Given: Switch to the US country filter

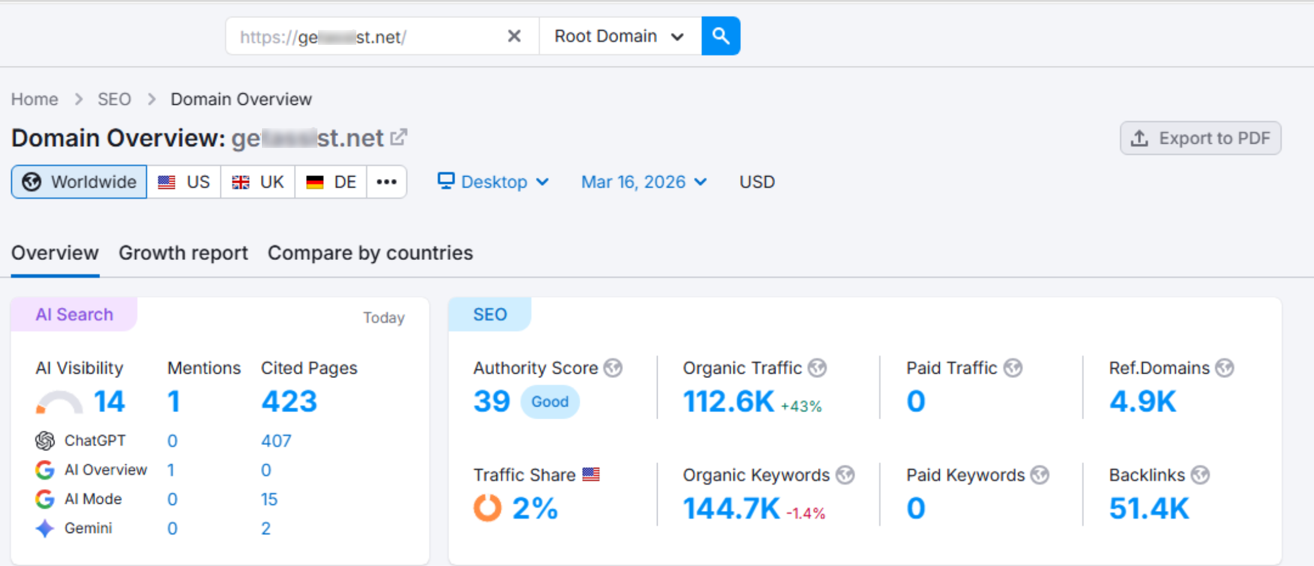Looking at the screenshot, I should tap(184, 181).
